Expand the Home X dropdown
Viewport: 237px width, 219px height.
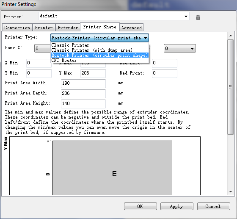43,48
